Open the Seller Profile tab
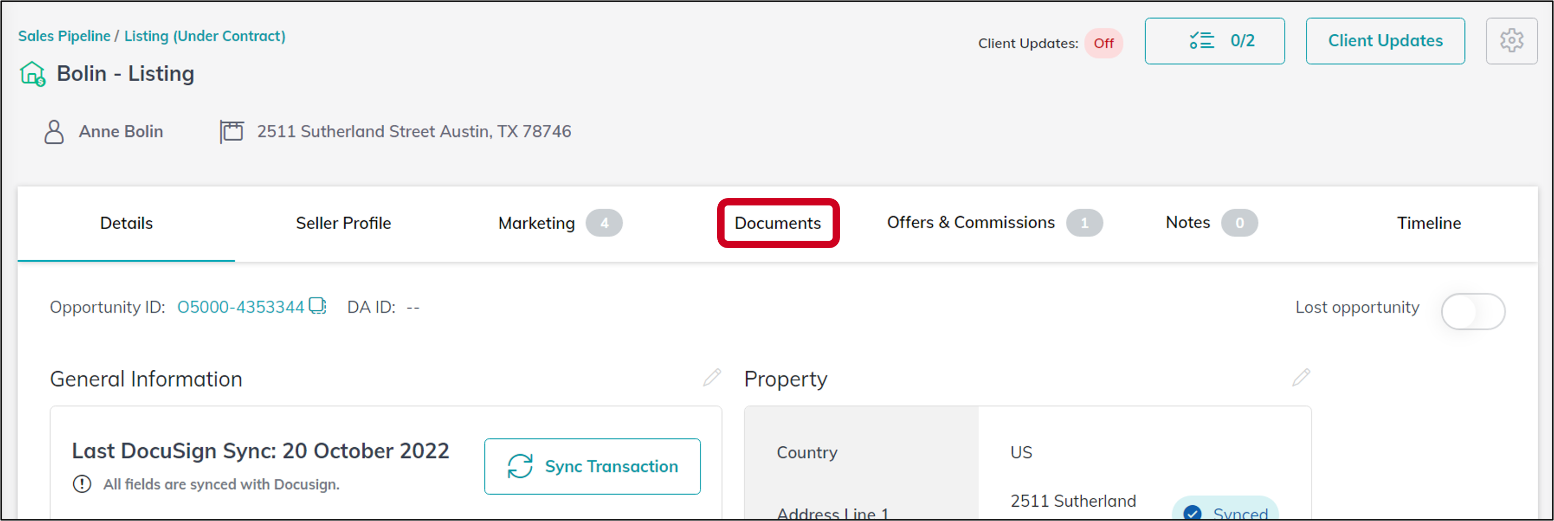 [343, 223]
